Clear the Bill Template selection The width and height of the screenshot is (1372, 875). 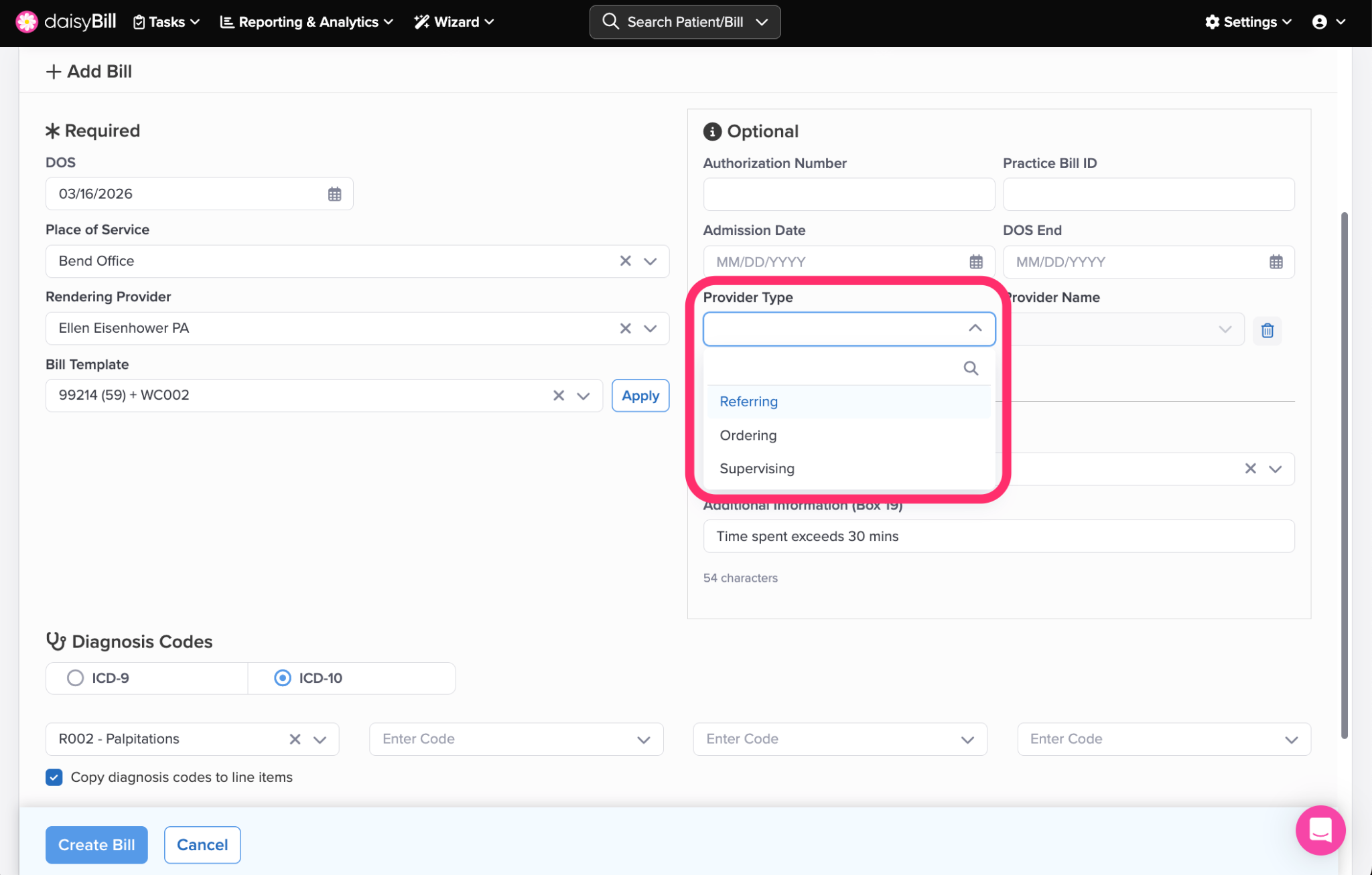coord(558,396)
